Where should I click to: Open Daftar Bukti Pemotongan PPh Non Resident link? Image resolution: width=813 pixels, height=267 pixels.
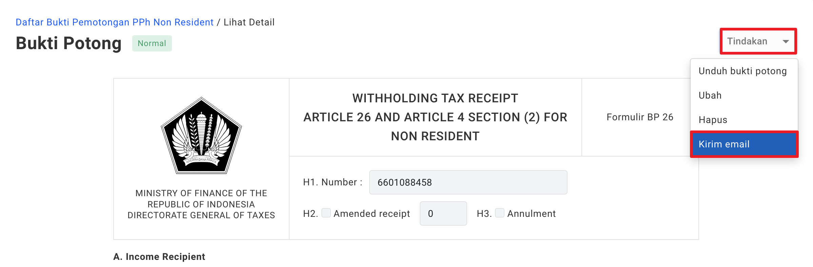point(115,22)
